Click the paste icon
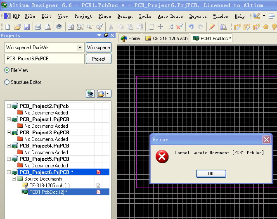 click(130, 27)
